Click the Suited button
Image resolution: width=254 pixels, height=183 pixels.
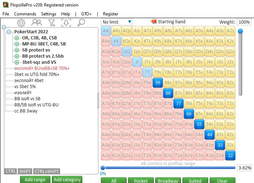point(195,180)
